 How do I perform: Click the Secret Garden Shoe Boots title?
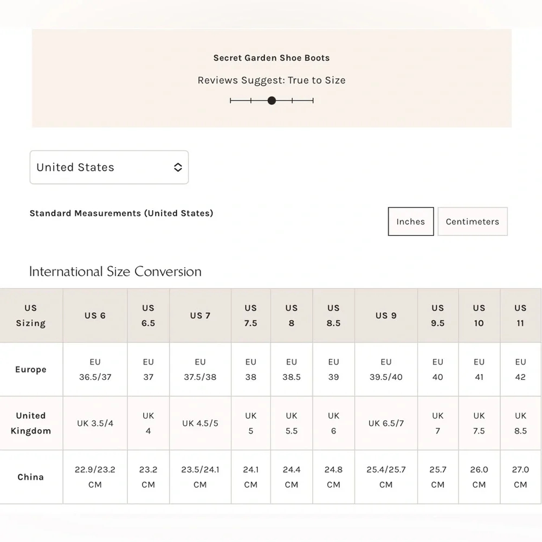point(272,58)
